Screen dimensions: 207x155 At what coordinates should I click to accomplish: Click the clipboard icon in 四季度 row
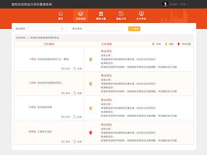74,141
